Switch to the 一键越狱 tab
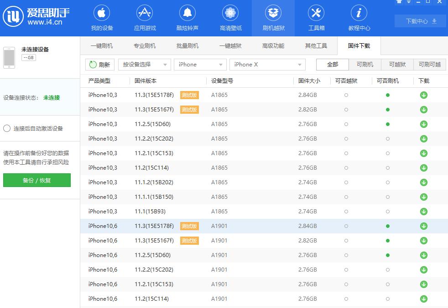The width and height of the screenshot is (448, 308). [230, 45]
